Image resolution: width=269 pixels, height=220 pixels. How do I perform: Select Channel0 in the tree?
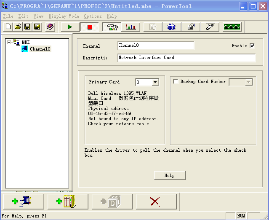tap(40, 49)
